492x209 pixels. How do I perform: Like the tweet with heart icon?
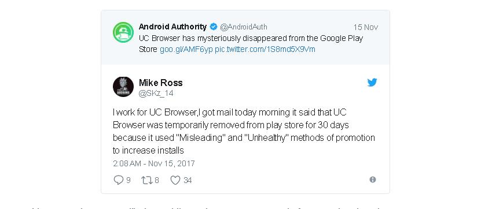(x=175, y=180)
